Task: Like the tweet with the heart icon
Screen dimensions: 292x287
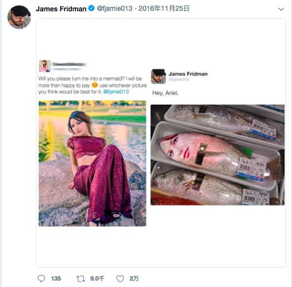Action: (x=120, y=278)
